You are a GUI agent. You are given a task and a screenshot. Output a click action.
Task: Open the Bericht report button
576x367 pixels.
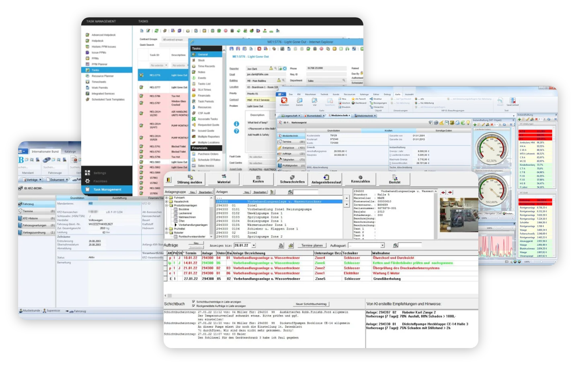coord(395,179)
